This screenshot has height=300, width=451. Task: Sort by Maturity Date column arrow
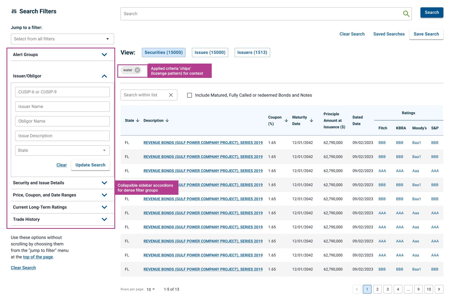[311, 120]
